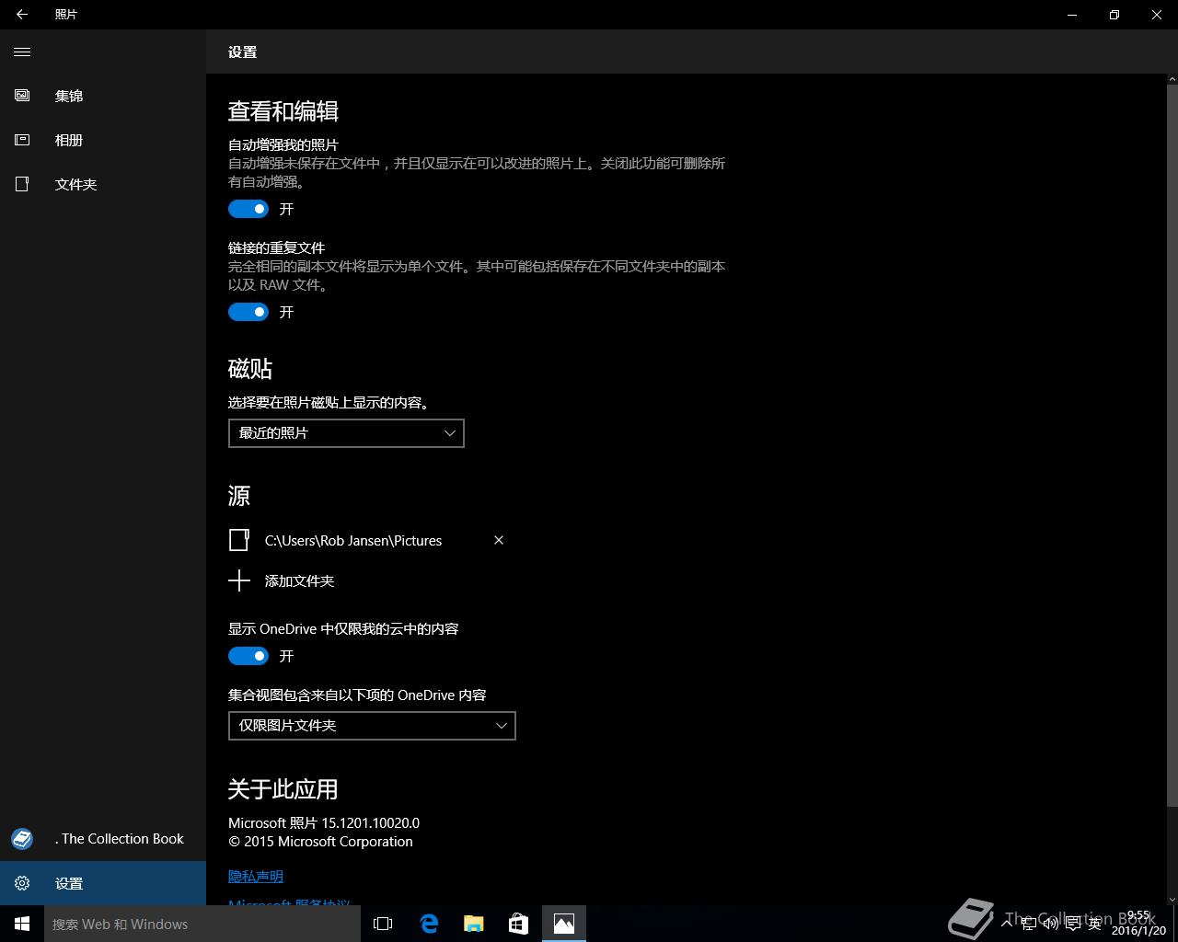Open the network status tray icon
1178x942 pixels.
1028,924
